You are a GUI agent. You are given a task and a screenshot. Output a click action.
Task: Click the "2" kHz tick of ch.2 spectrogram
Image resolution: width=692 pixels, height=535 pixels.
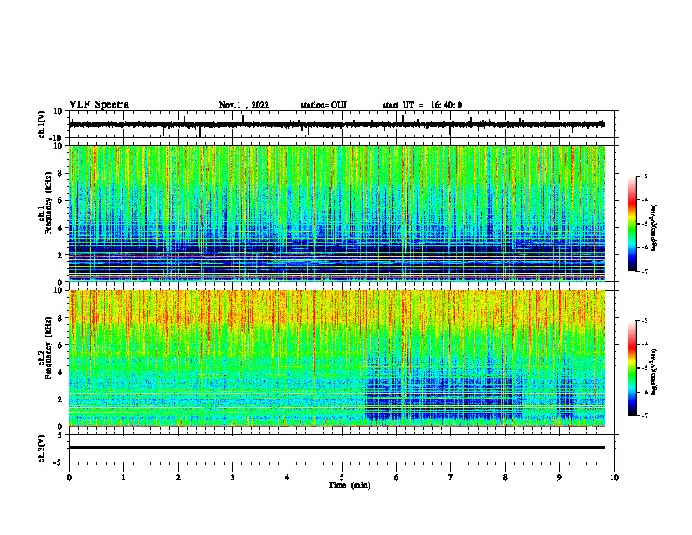[60, 400]
